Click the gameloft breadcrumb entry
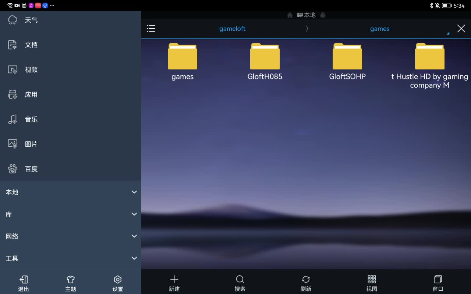This screenshot has height=294, width=471. (232, 28)
